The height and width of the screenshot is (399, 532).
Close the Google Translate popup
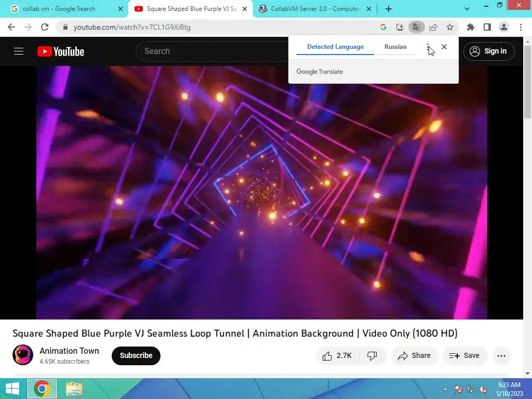[x=444, y=47]
